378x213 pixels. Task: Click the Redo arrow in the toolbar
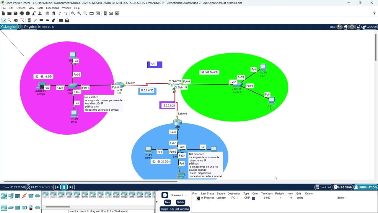[x=66, y=13]
